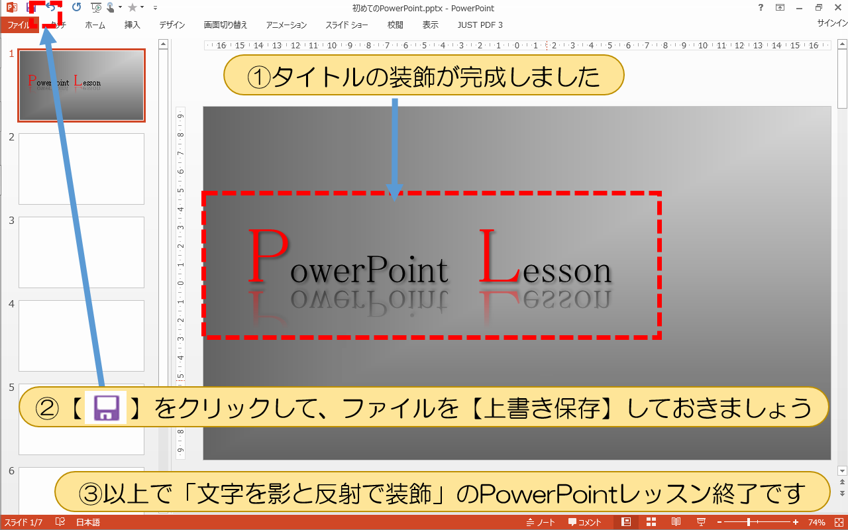Click the 74% zoom level button
Viewport: 848px width, 530px height.
tap(816, 522)
